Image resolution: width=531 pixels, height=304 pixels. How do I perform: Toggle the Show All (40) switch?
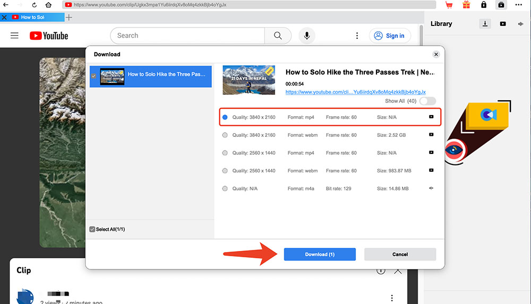[427, 101]
